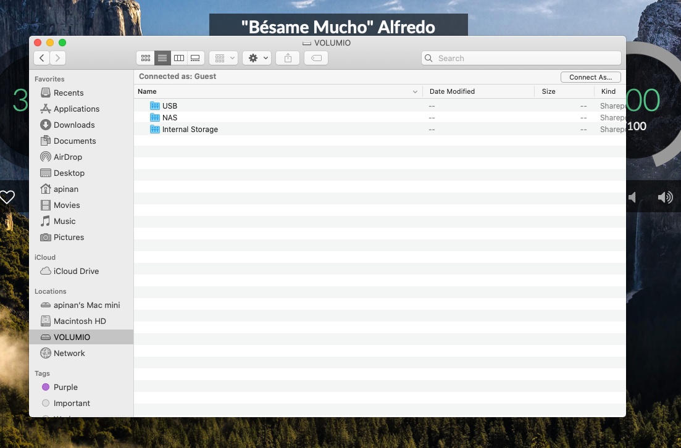Open the gear action menu
The width and height of the screenshot is (681, 448).
pyautogui.click(x=257, y=58)
